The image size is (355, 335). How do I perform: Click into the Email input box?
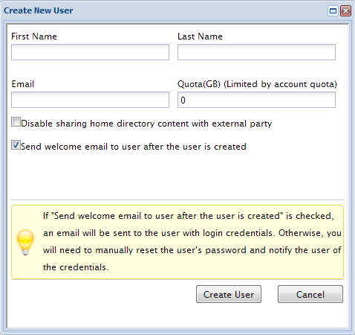90,100
